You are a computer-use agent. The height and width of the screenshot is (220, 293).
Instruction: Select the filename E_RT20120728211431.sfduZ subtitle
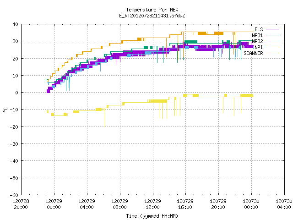pyautogui.click(x=152, y=16)
